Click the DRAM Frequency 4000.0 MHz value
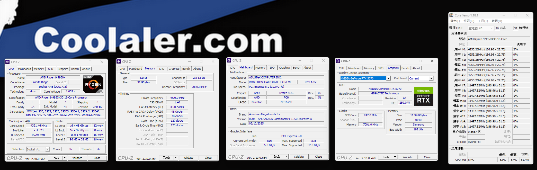Screen dimensions: 537x170 tap(177, 98)
